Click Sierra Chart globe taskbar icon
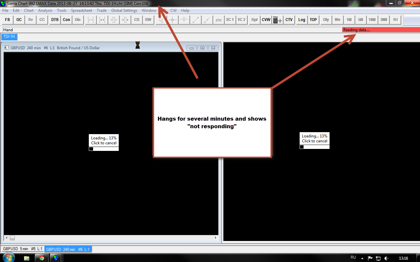Image resolution: width=420 pixels, height=262 pixels. (56, 258)
